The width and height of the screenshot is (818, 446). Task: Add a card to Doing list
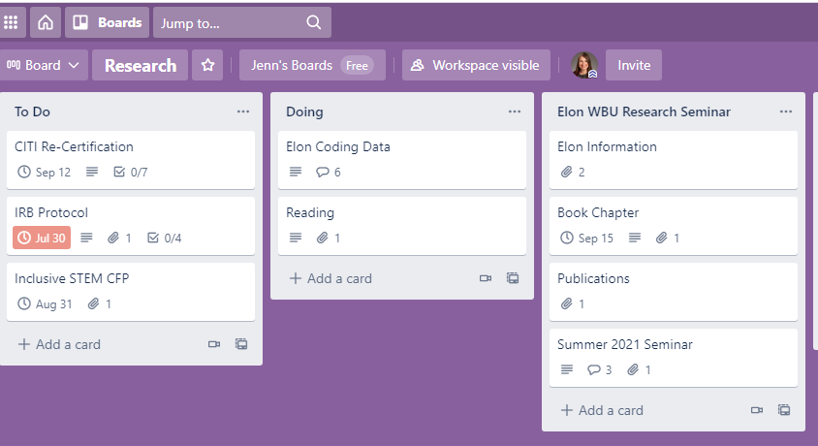point(330,278)
